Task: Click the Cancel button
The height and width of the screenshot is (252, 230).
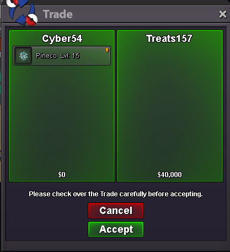Action: coord(116,211)
